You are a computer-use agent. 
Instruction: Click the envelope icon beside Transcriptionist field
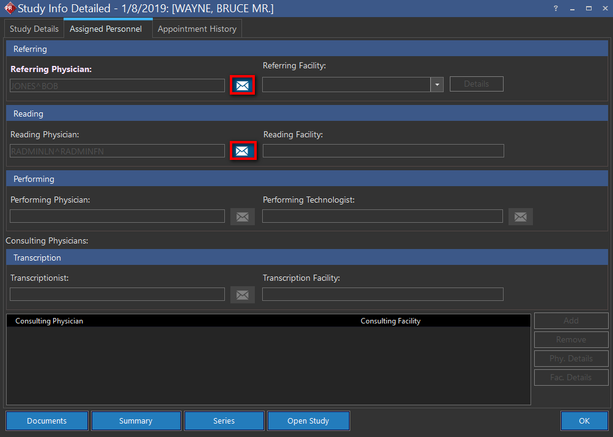tap(243, 295)
